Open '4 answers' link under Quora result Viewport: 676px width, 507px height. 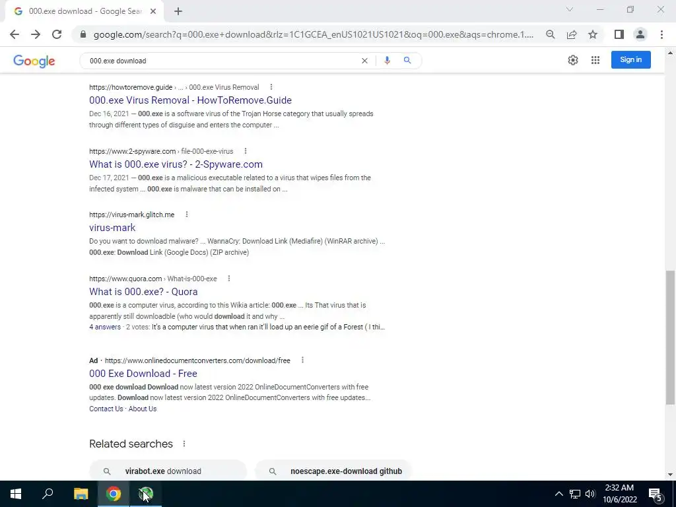[x=105, y=327]
